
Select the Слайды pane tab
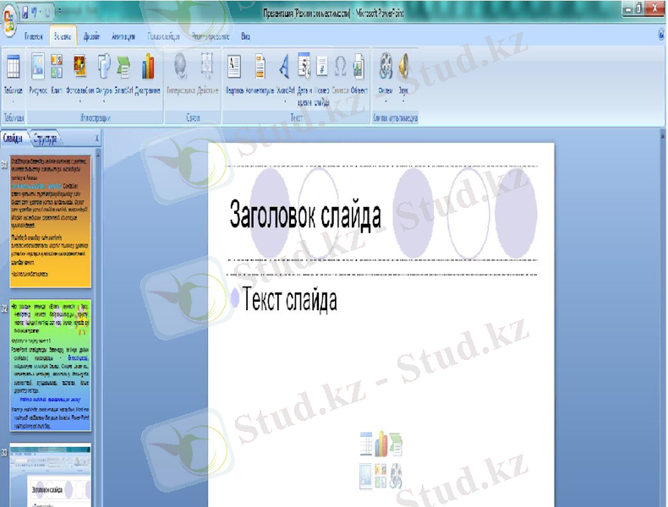click(x=13, y=139)
